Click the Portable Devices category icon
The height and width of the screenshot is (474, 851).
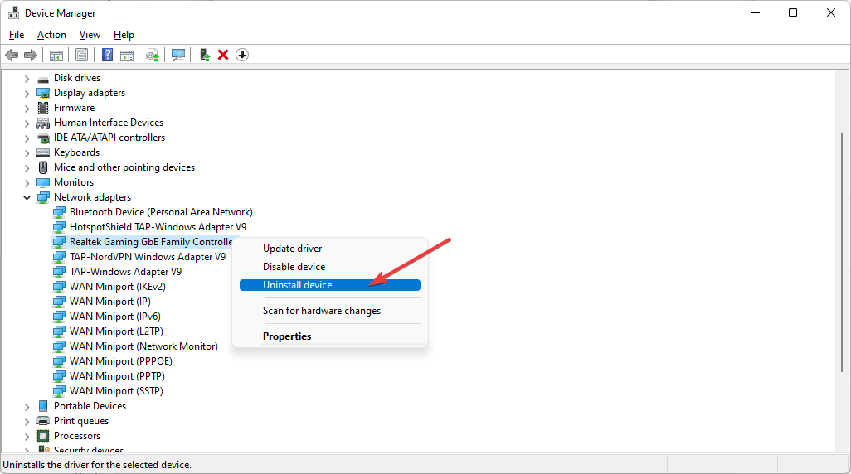pos(43,406)
